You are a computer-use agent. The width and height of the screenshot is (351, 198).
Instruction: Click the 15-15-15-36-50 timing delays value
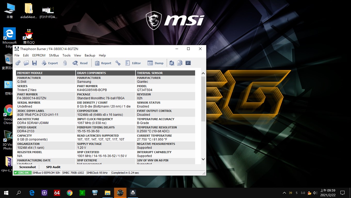88,131
